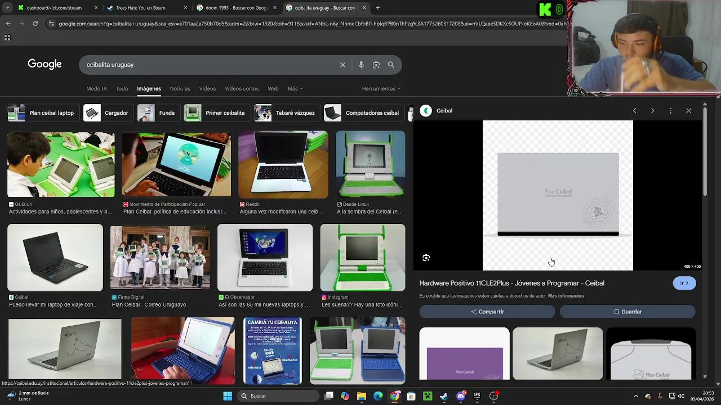This screenshot has height=405, width=721.
Task: Reload the page
Action: tap(35, 24)
